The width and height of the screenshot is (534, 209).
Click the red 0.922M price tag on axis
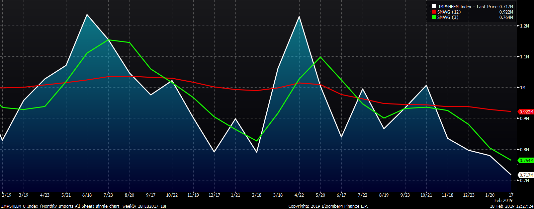pos(526,112)
